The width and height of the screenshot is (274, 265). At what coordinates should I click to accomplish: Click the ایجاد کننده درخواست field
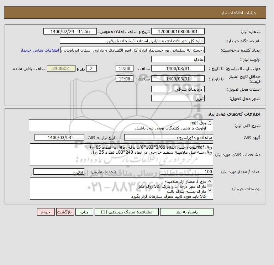click(x=132, y=50)
